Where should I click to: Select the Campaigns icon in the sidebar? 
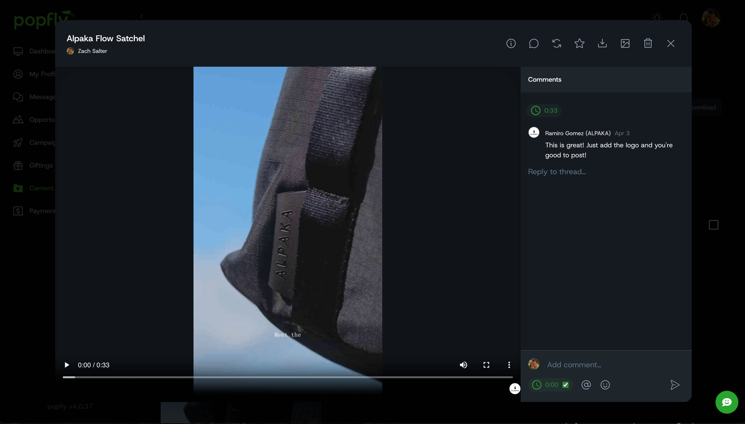click(x=18, y=142)
